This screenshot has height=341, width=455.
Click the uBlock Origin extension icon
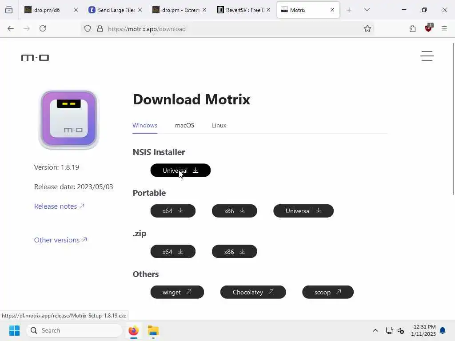pyautogui.click(x=428, y=28)
